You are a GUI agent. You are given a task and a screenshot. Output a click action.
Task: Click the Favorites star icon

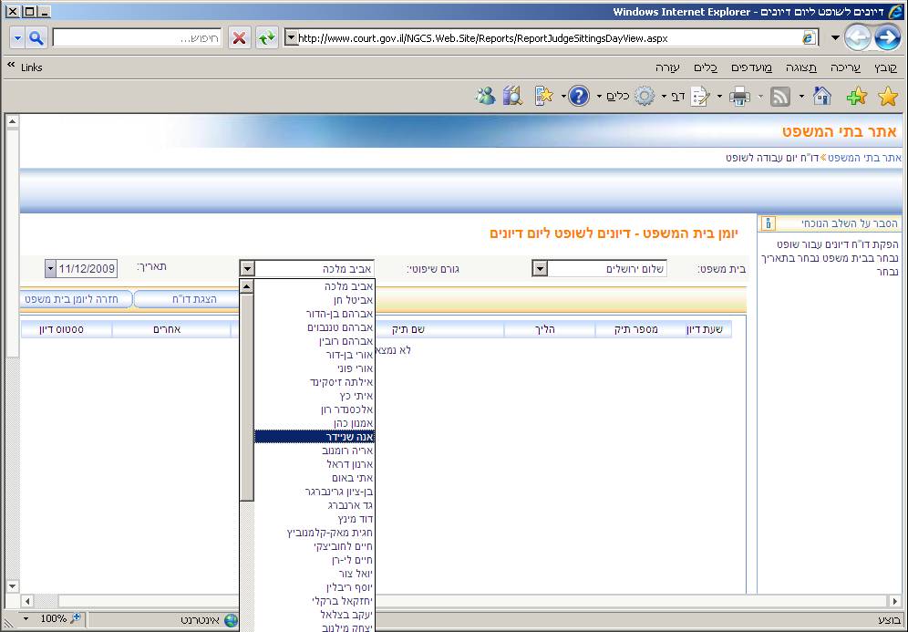(x=887, y=97)
